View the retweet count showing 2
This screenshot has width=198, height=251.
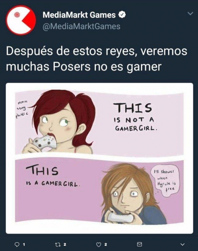tap(65, 245)
